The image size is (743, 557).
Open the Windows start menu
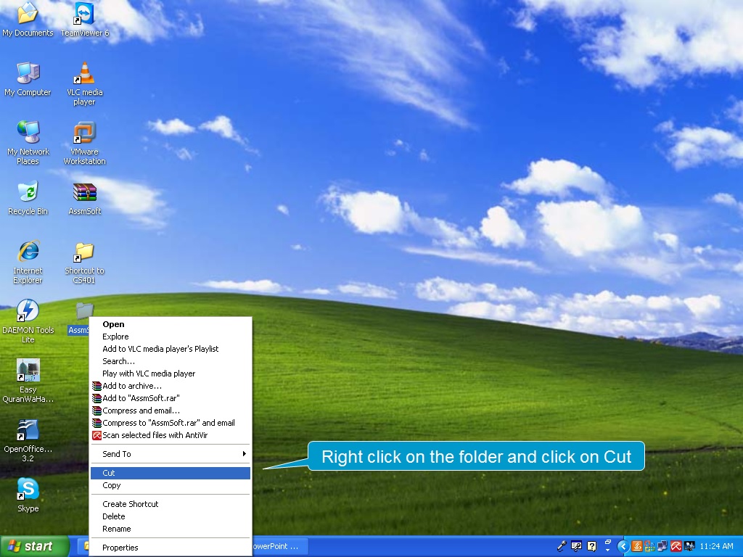click(x=35, y=546)
